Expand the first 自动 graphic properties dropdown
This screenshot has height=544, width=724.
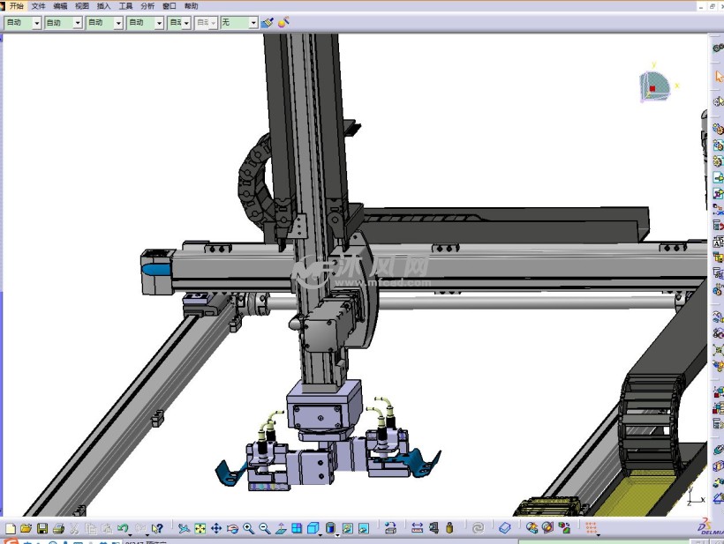36,23
